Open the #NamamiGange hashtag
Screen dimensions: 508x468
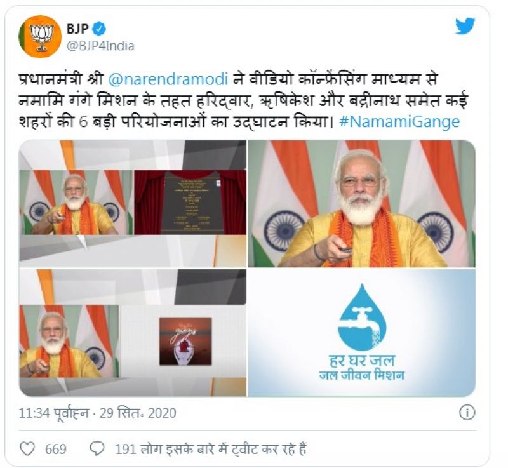[x=399, y=122]
